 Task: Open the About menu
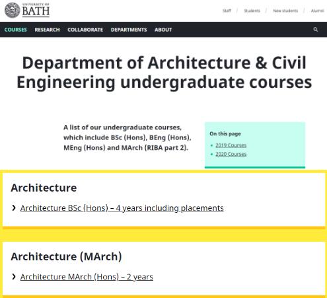coord(163,30)
